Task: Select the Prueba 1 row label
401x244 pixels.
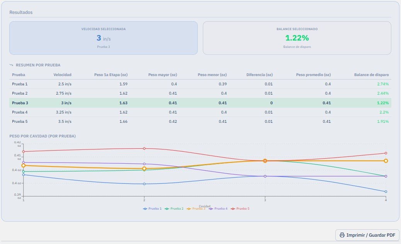Action: pos(20,84)
